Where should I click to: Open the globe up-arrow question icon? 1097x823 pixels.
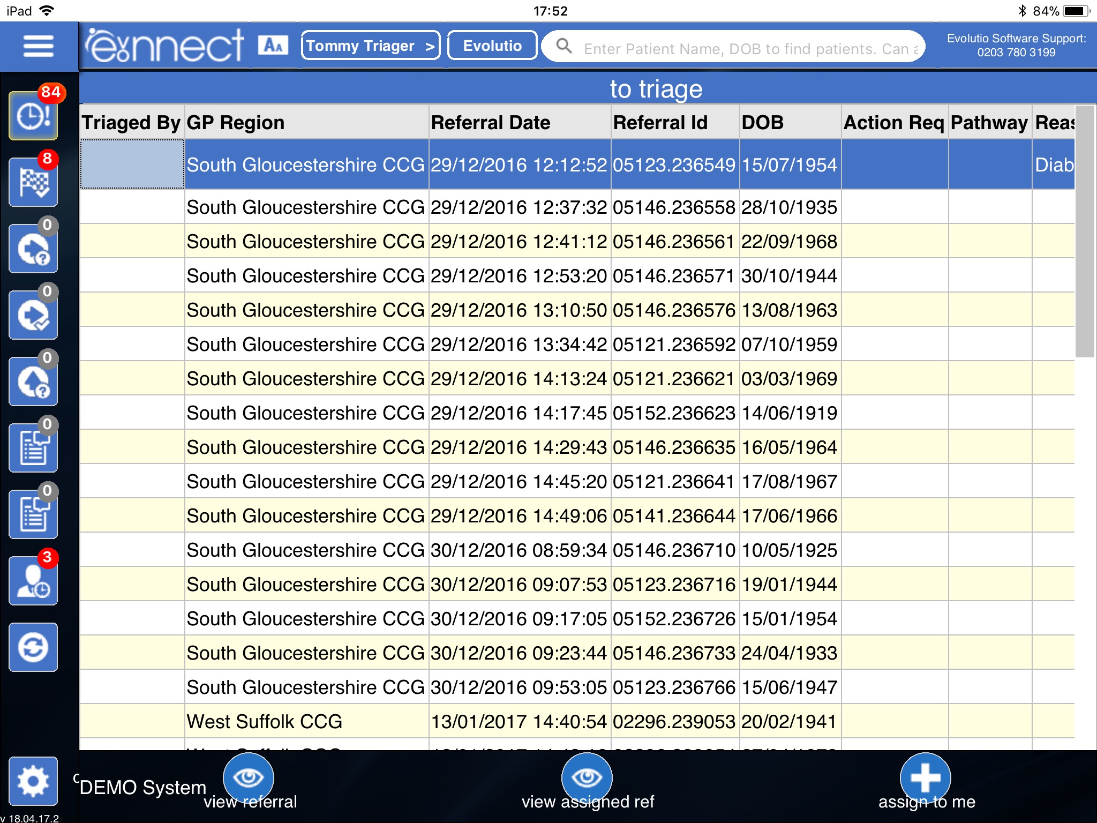[x=33, y=381]
